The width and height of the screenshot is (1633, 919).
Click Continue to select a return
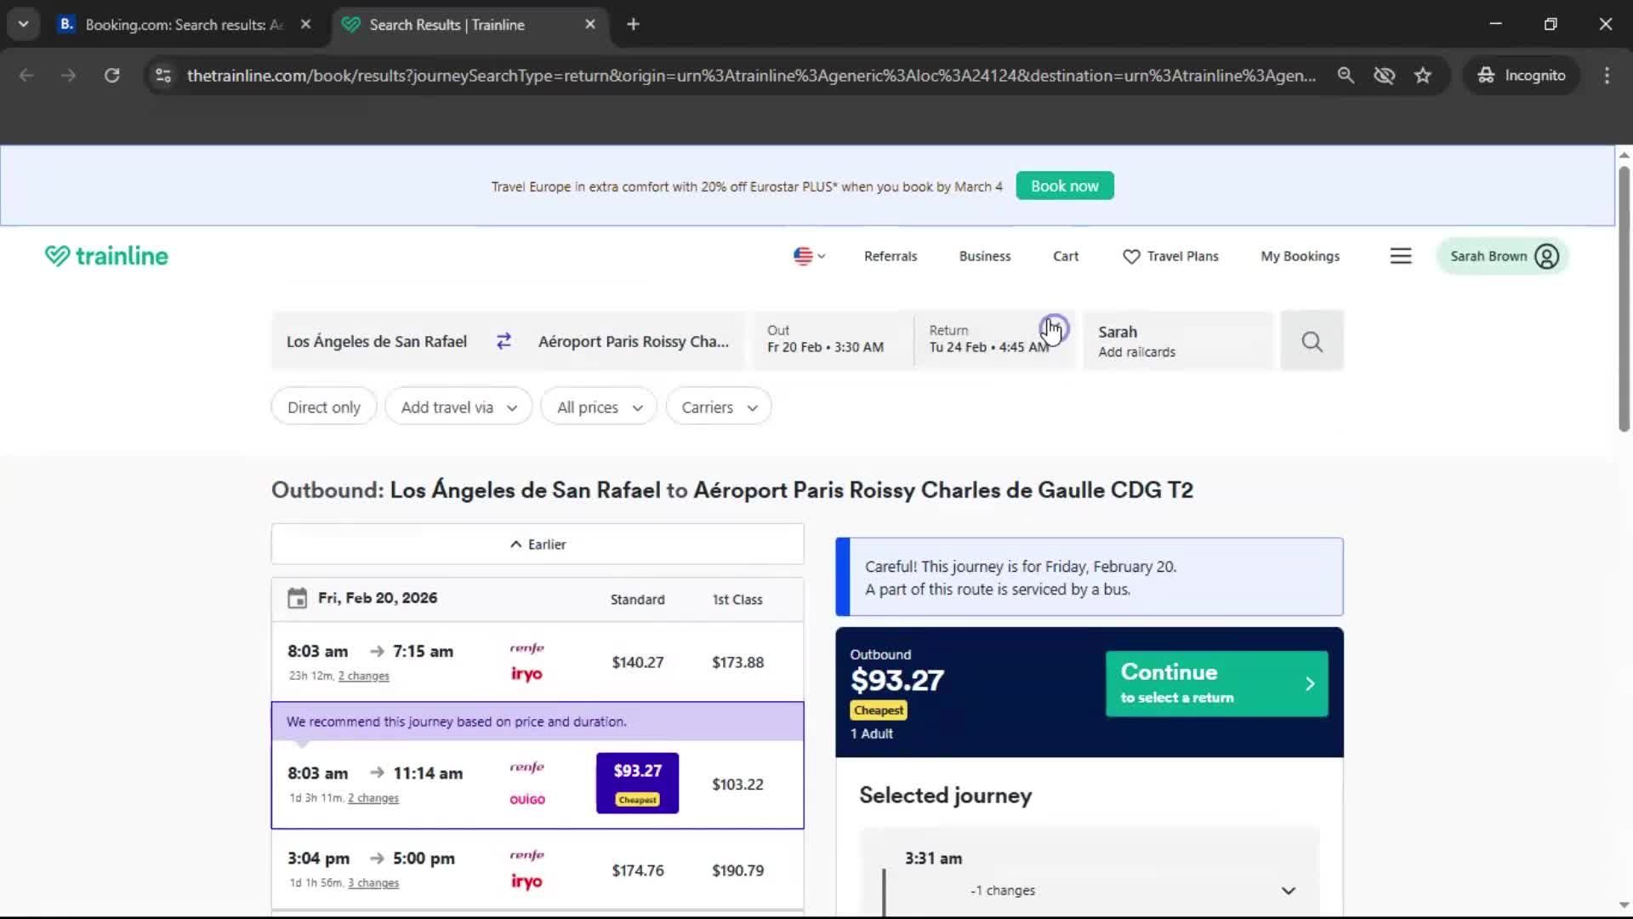(1215, 682)
